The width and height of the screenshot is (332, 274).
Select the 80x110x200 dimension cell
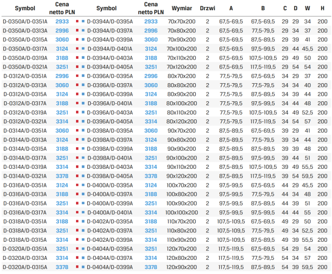pyautogui.click(x=181, y=113)
